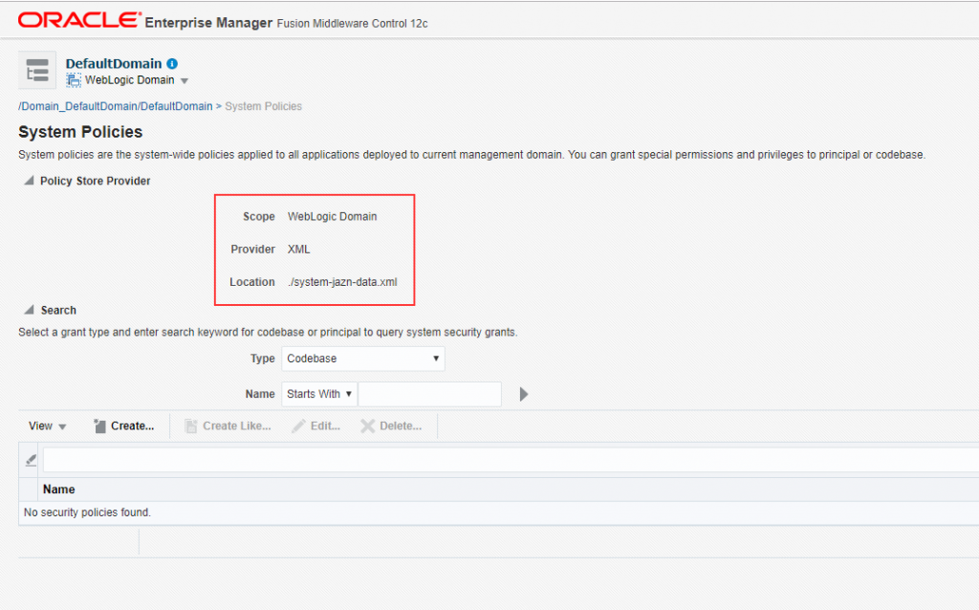Click the DefaultDomain title heading
This screenshot has width=979, height=610.
tap(114, 64)
